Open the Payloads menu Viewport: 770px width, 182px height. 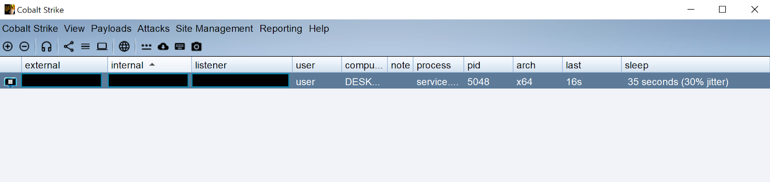111,29
